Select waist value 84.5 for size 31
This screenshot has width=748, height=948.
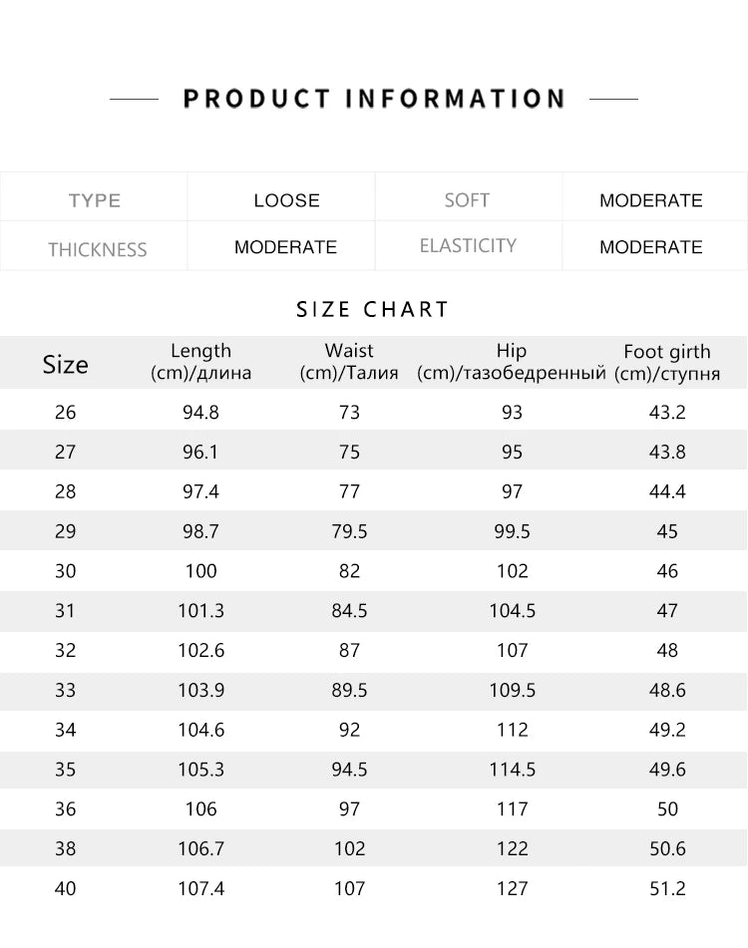pyautogui.click(x=349, y=610)
